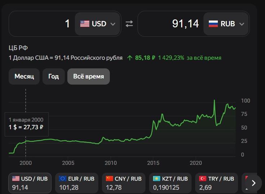Expand the USD currency dropdown chevron
Viewport: 265px width, 194px height.
point(113,24)
